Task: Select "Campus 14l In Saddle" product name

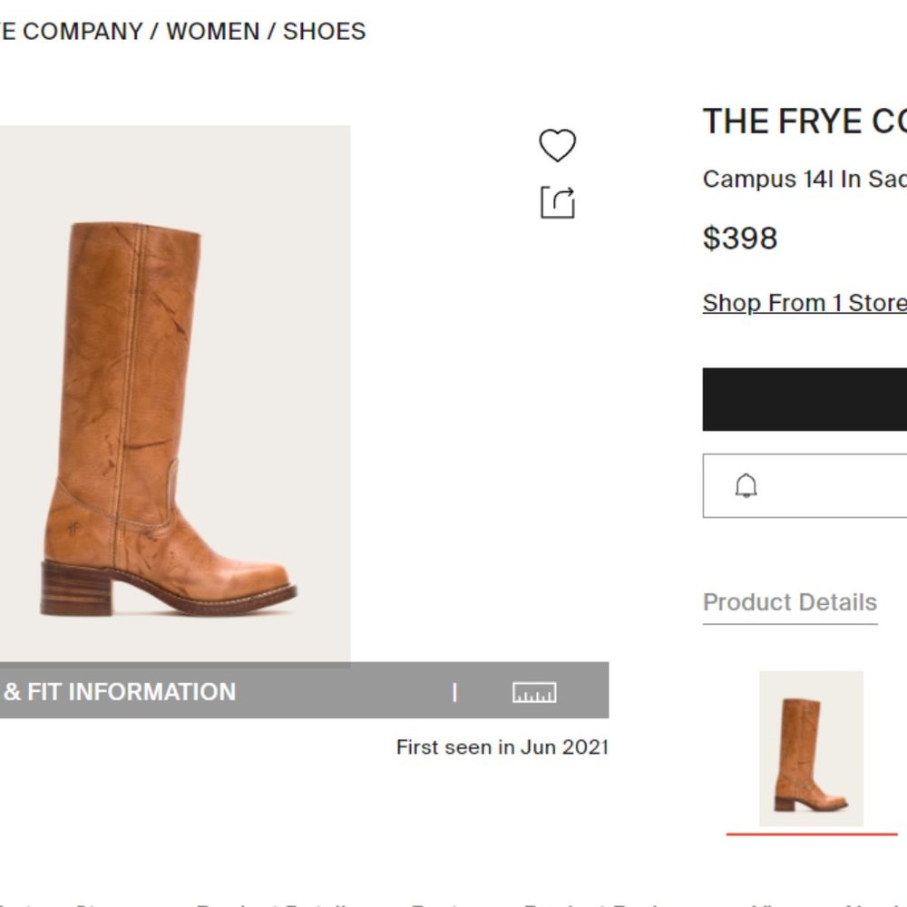Action: [x=803, y=179]
